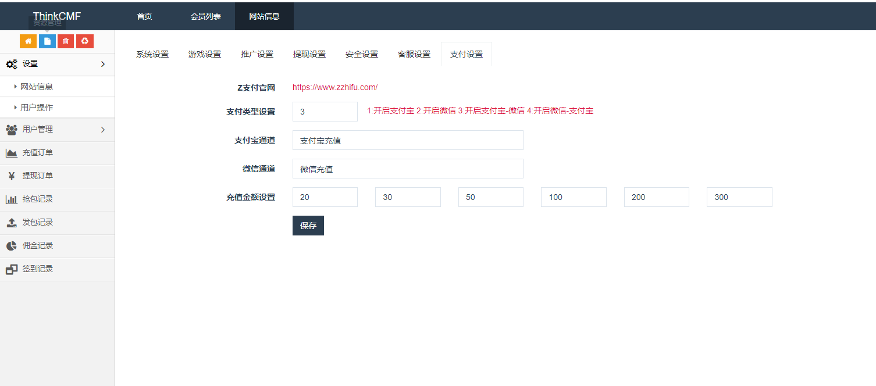The image size is (876, 386).
Task: Click the red recycle shortcut icon
Action: tap(85, 41)
